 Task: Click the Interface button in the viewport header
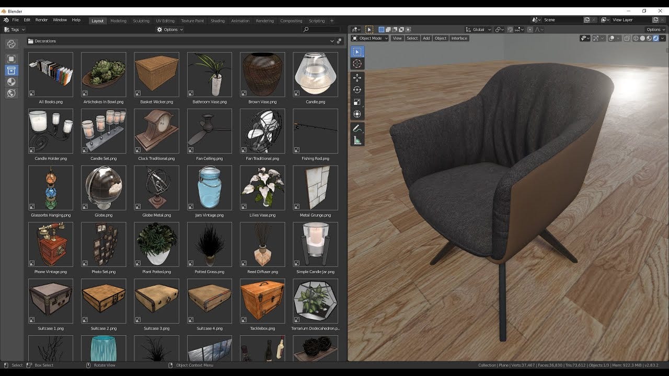pos(459,38)
